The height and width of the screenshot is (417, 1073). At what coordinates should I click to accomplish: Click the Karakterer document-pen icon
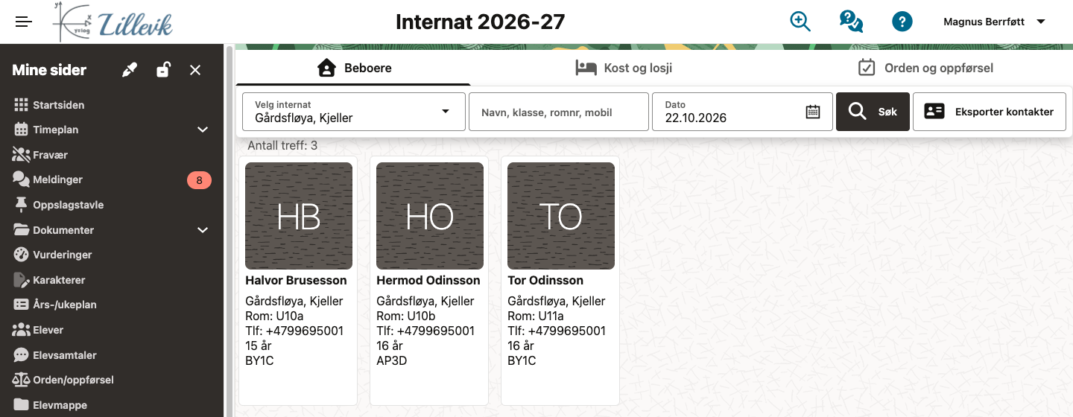click(x=21, y=280)
